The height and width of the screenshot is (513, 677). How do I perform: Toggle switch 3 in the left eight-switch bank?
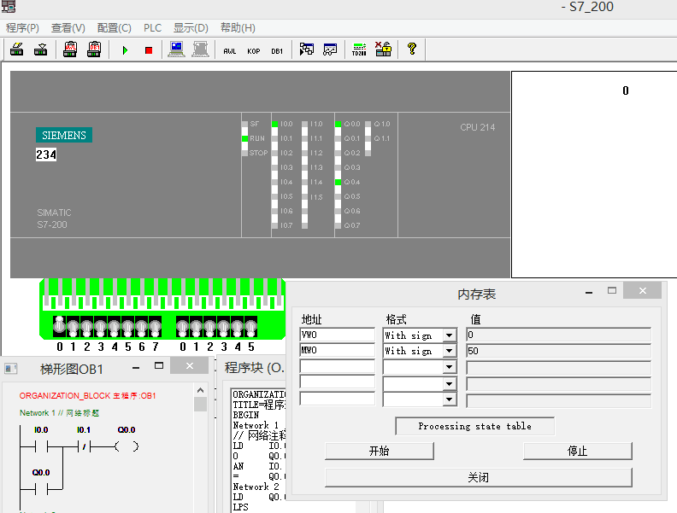101,328
